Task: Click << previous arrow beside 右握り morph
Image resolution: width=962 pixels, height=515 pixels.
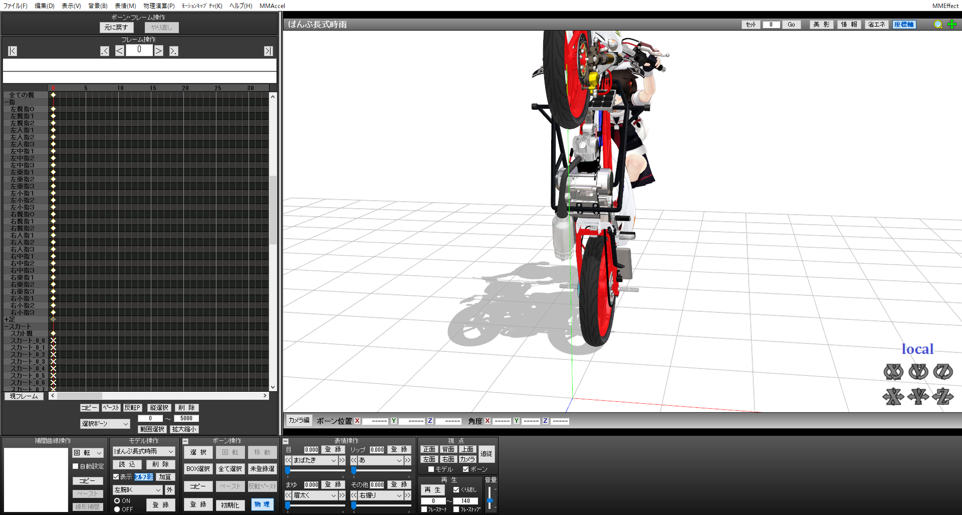Action: [354, 495]
